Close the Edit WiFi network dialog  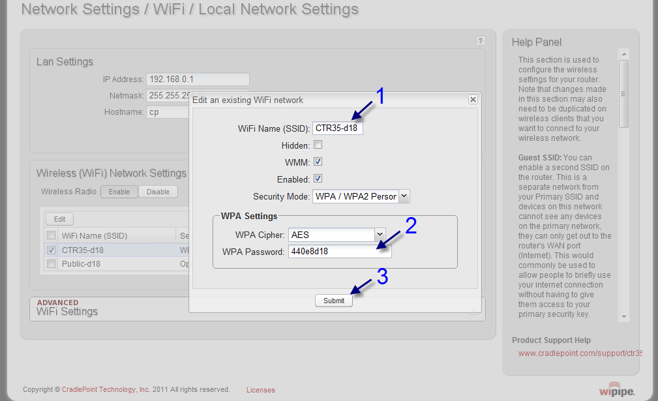tap(473, 99)
